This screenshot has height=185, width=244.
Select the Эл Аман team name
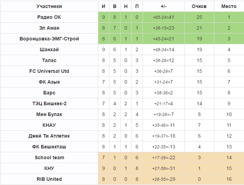49,28
